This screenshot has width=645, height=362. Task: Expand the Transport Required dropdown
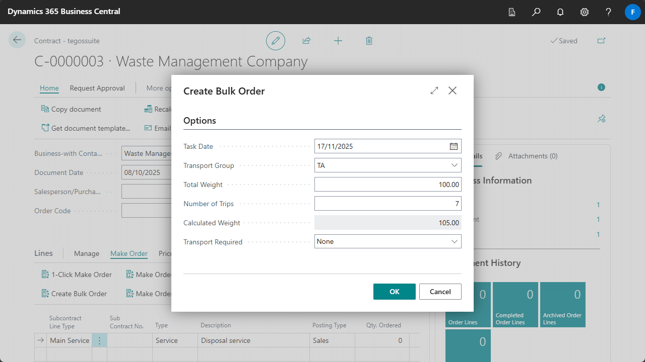point(455,242)
